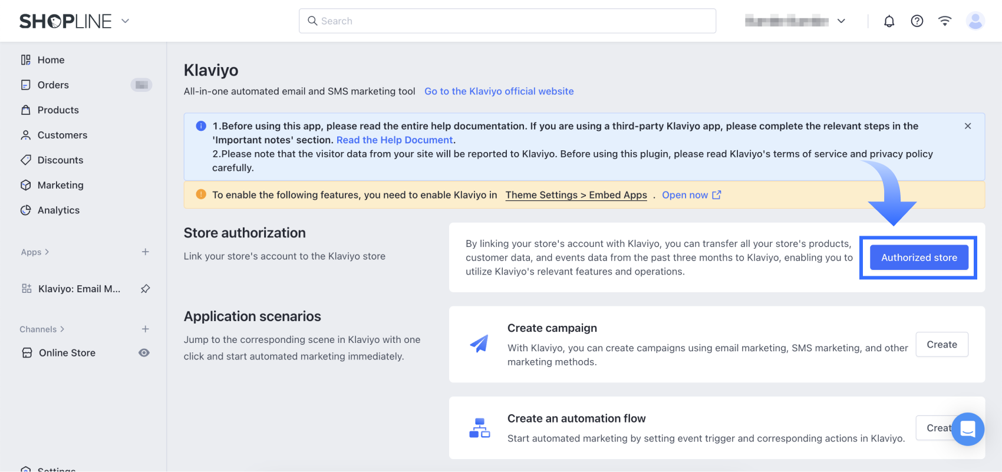This screenshot has height=472, width=1002.
Task: Click the help question mark icon
Action: pos(917,21)
